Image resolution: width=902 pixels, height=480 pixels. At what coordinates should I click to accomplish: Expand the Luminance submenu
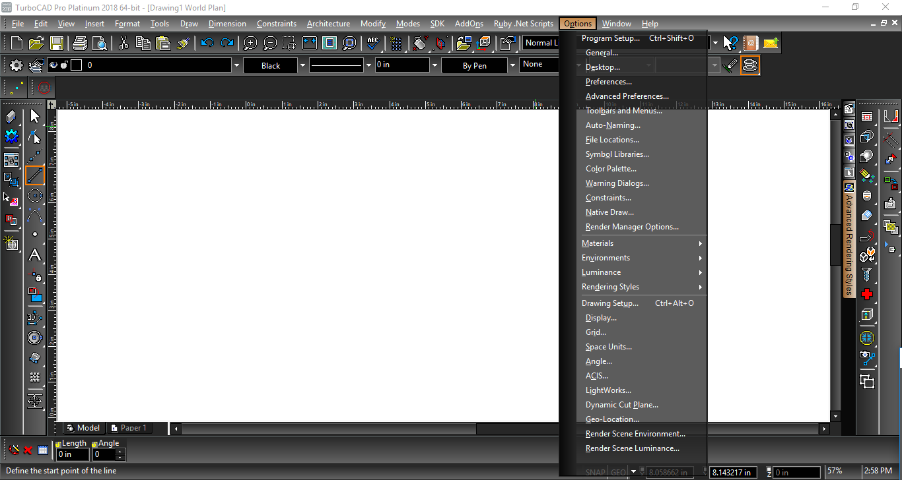[641, 272]
